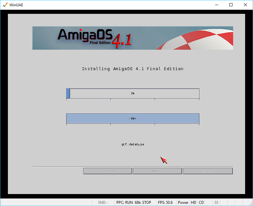Click the 03 drive indicator in status bar

tap(216, 203)
